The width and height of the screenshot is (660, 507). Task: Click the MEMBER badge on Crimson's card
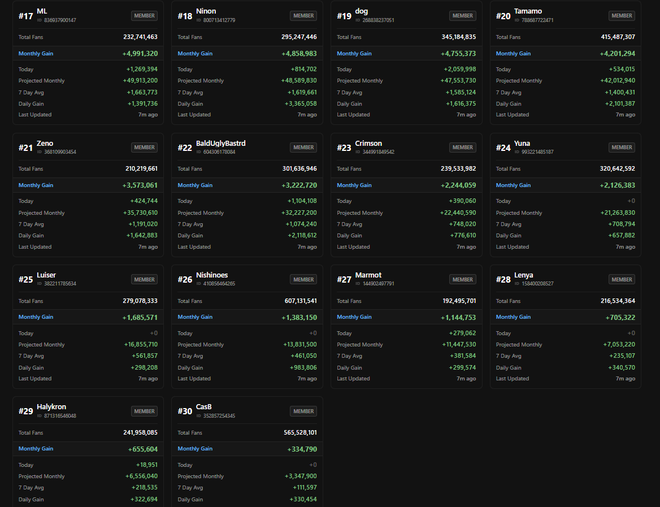[x=463, y=148]
